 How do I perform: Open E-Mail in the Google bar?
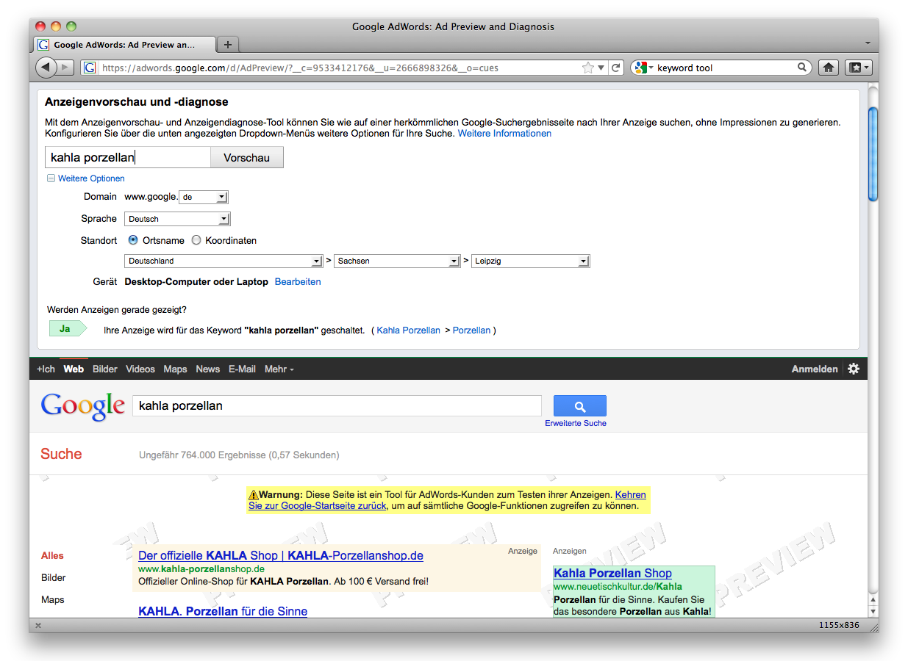[x=242, y=369]
